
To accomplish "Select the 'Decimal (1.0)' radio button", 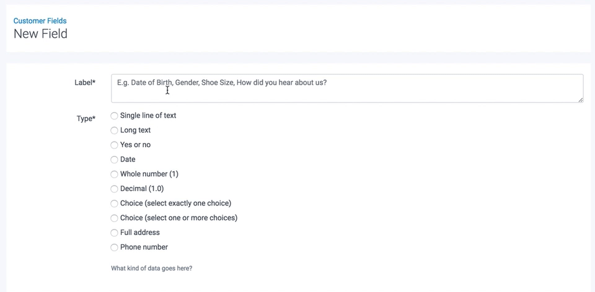I will point(114,189).
